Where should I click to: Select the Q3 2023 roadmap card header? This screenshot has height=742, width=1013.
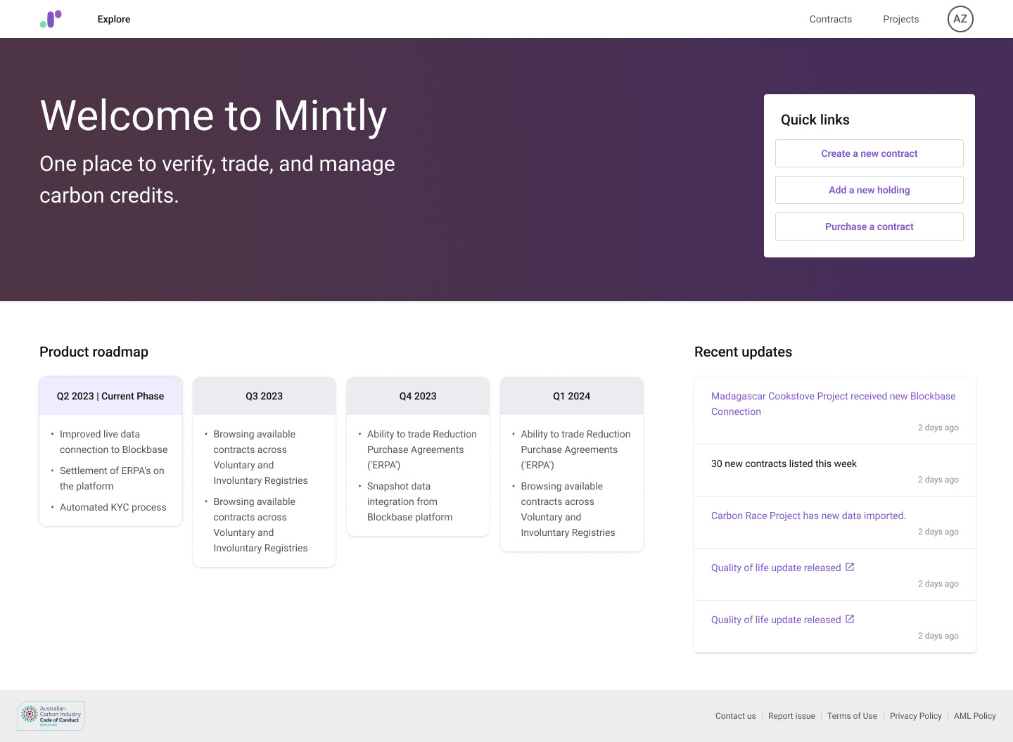(x=264, y=396)
